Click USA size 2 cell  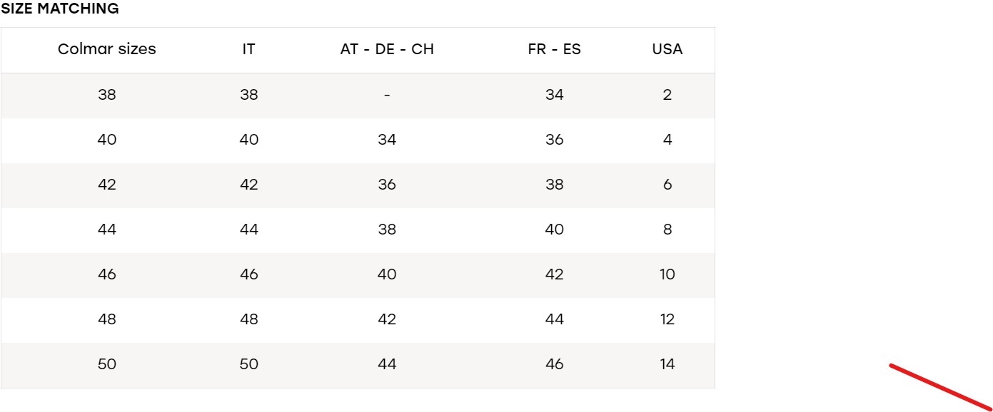point(667,95)
